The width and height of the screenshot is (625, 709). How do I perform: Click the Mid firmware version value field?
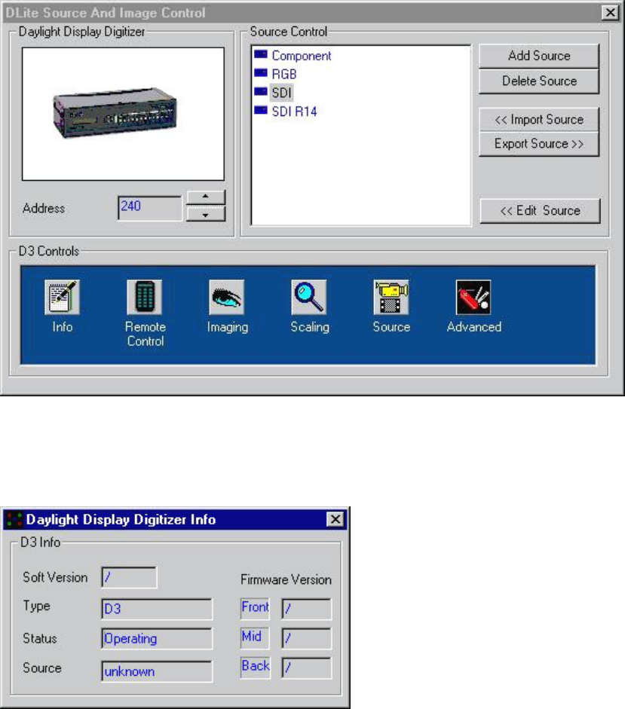point(306,638)
